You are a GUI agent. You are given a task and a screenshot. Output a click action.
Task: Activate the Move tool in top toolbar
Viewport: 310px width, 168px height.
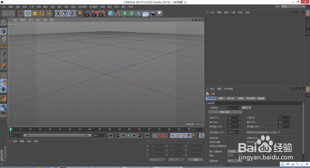point(28,13)
